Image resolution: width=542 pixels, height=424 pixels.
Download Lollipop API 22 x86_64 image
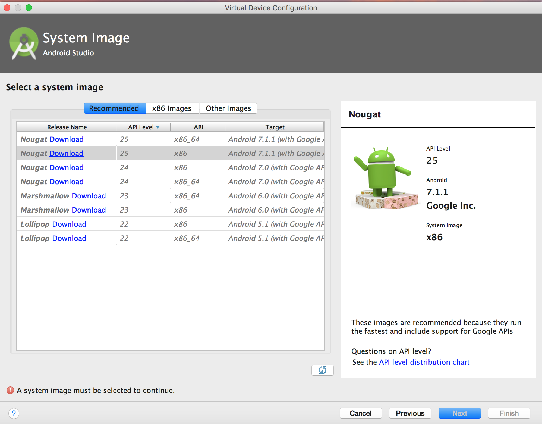pos(69,238)
